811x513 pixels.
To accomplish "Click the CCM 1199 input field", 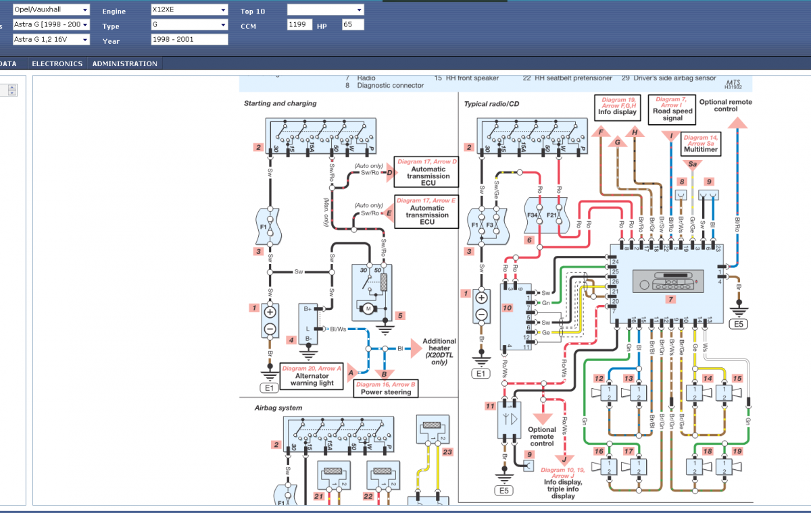I will pos(300,25).
